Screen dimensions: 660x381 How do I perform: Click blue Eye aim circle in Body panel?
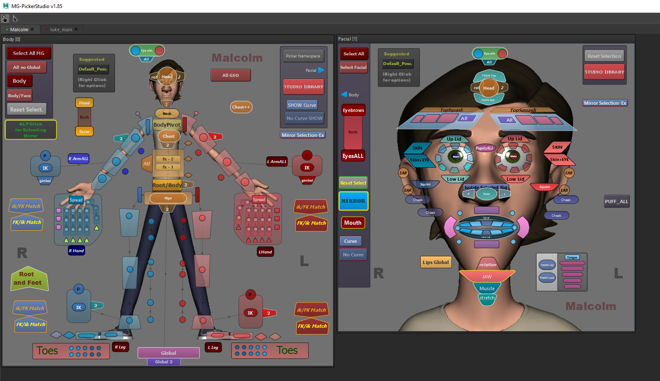[x=135, y=51]
